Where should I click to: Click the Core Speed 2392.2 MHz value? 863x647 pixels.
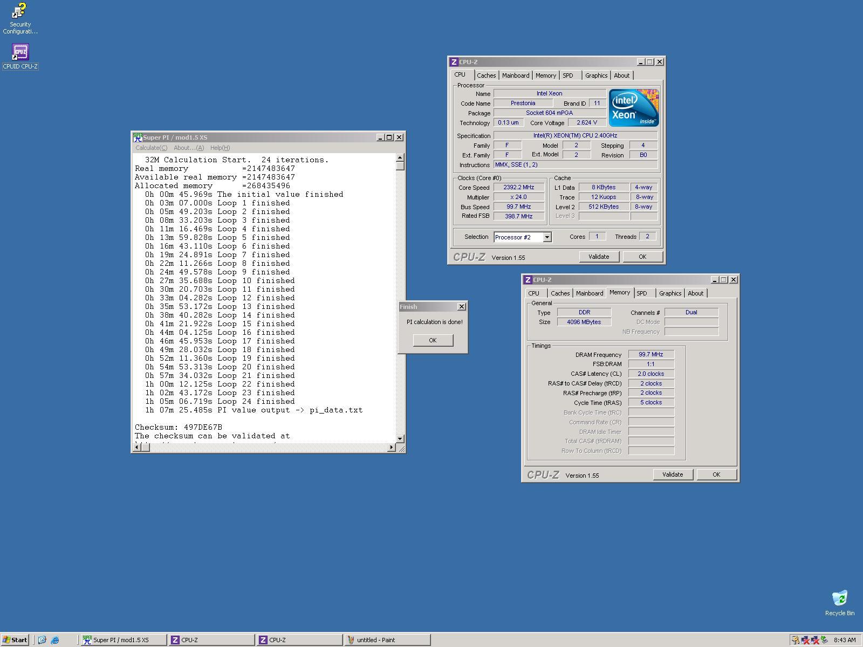point(519,188)
